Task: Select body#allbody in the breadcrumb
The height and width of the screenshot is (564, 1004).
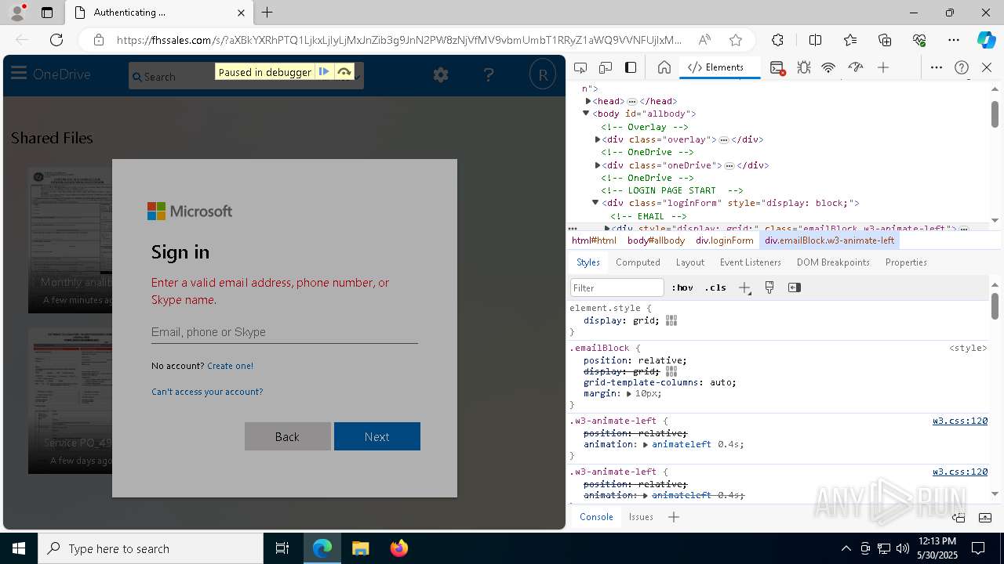Action: click(x=656, y=240)
